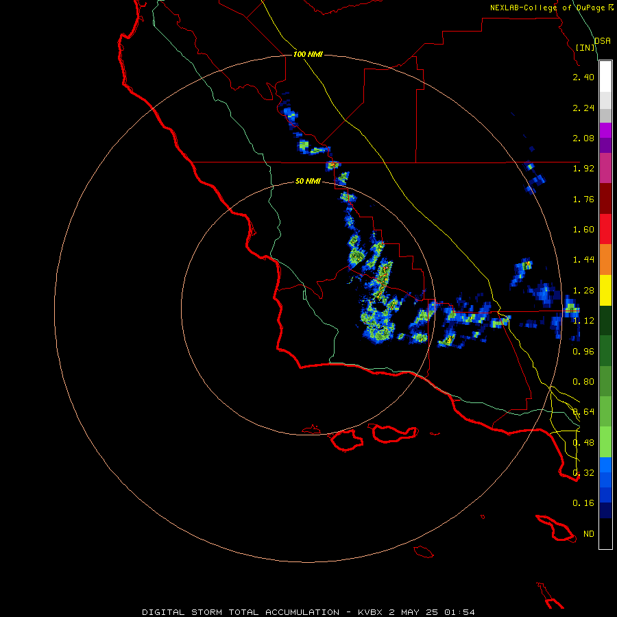Click the 2.24 legend value
Viewport: 617px width, 617px height.
tap(583, 108)
